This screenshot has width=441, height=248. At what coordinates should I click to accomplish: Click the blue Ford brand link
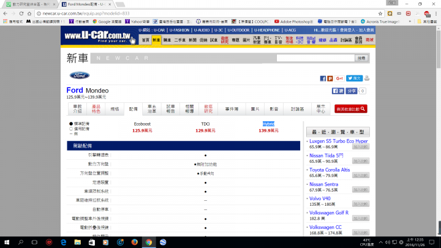[75, 90]
